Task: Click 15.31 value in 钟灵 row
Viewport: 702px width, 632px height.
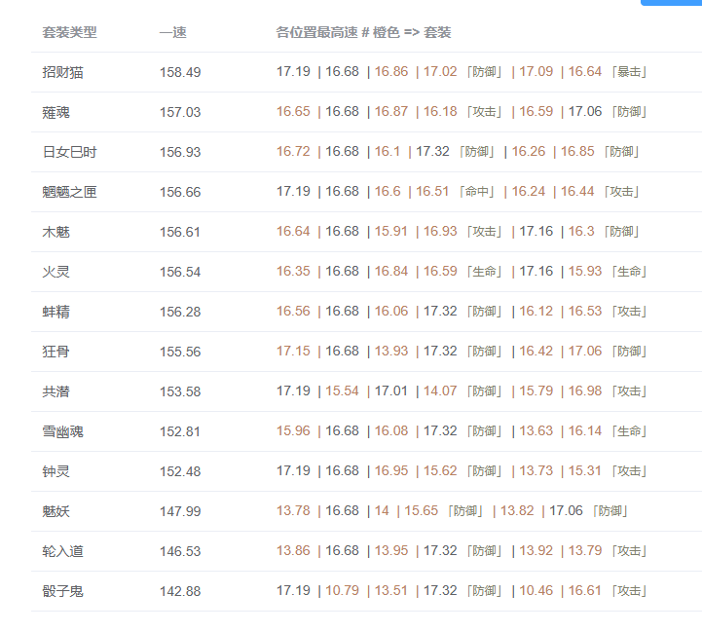Action: tap(585, 470)
